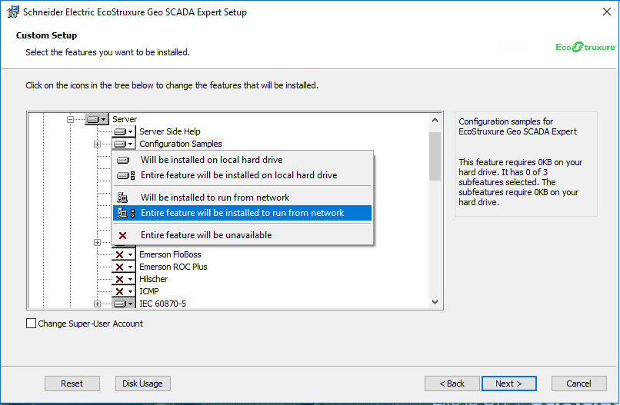
Task: Click the Reset button
Action: click(x=72, y=383)
